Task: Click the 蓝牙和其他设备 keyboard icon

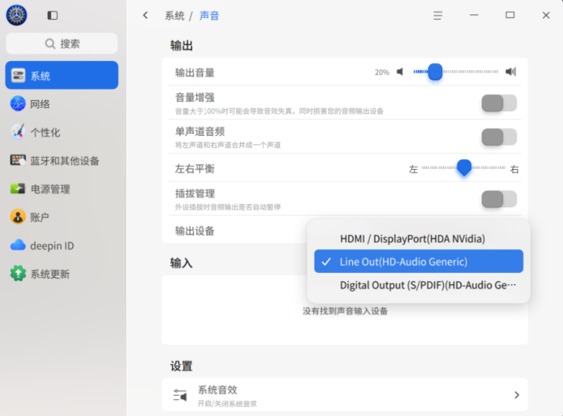Action: pyautogui.click(x=18, y=161)
